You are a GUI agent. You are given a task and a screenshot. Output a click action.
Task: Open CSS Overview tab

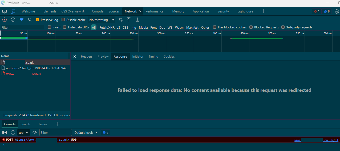[73, 11]
